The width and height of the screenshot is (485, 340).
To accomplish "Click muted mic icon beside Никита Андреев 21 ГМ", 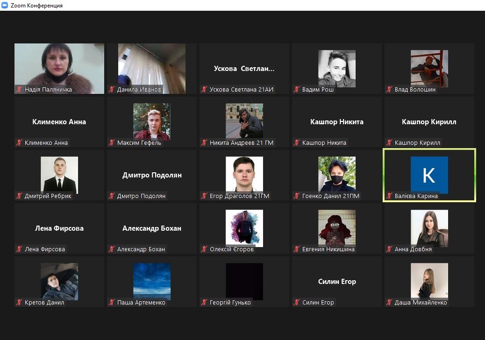I will pos(204,142).
